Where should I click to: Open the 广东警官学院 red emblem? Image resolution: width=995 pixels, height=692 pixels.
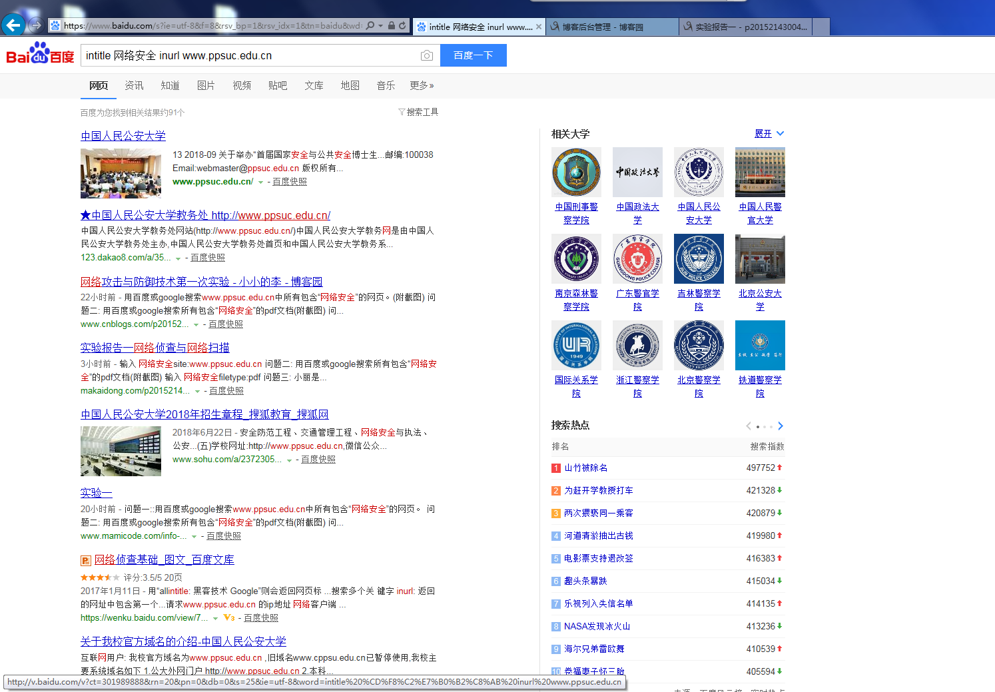(637, 258)
